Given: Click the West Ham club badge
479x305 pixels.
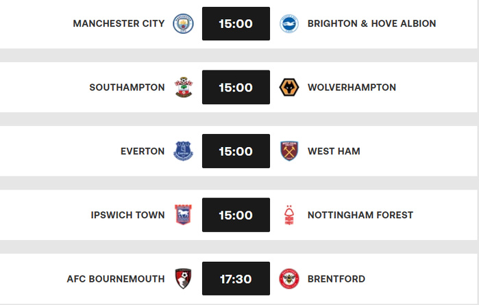Looking at the screenshot, I should click(289, 151).
